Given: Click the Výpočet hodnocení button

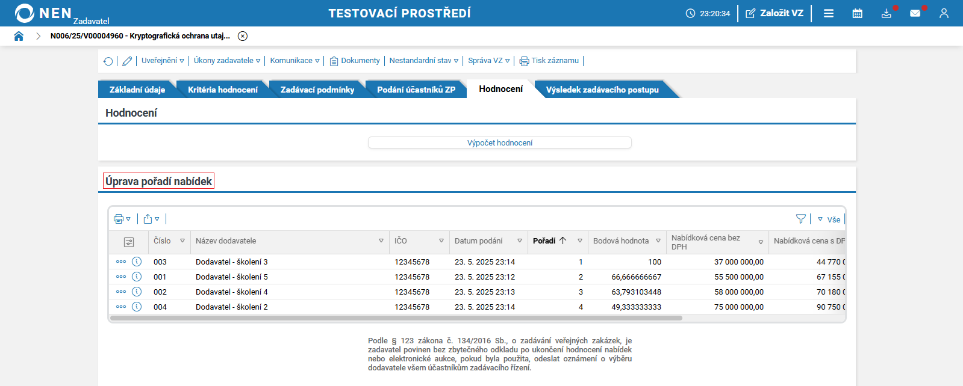Looking at the screenshot, I should coord(500,142).
